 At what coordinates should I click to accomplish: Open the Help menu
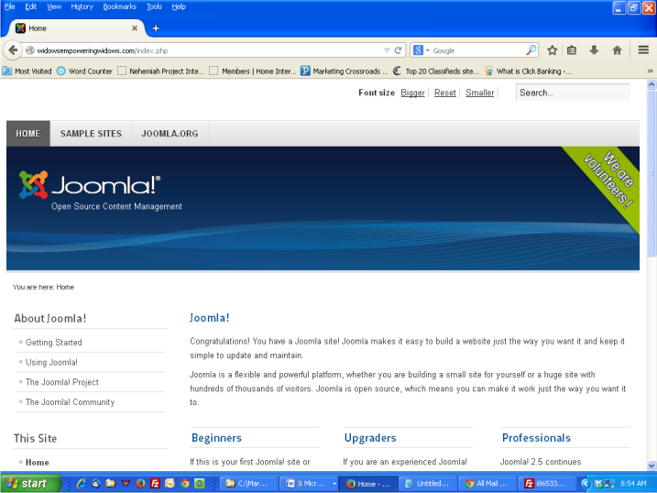tap(179, 6)
